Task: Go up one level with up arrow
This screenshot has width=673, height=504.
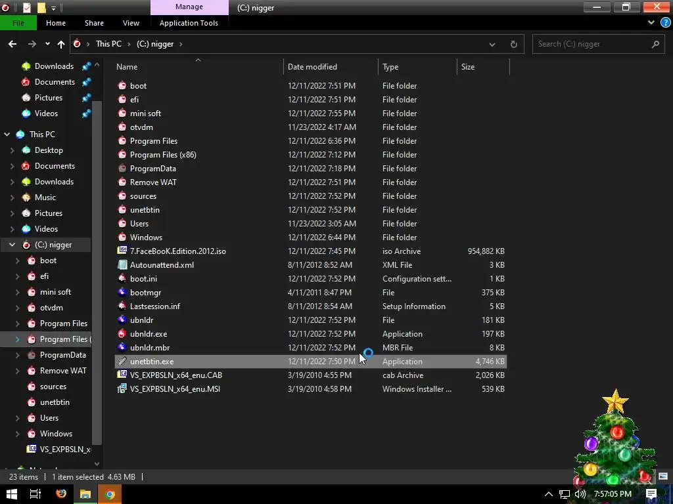Action: pyautogui.click(x=61, y=44)
